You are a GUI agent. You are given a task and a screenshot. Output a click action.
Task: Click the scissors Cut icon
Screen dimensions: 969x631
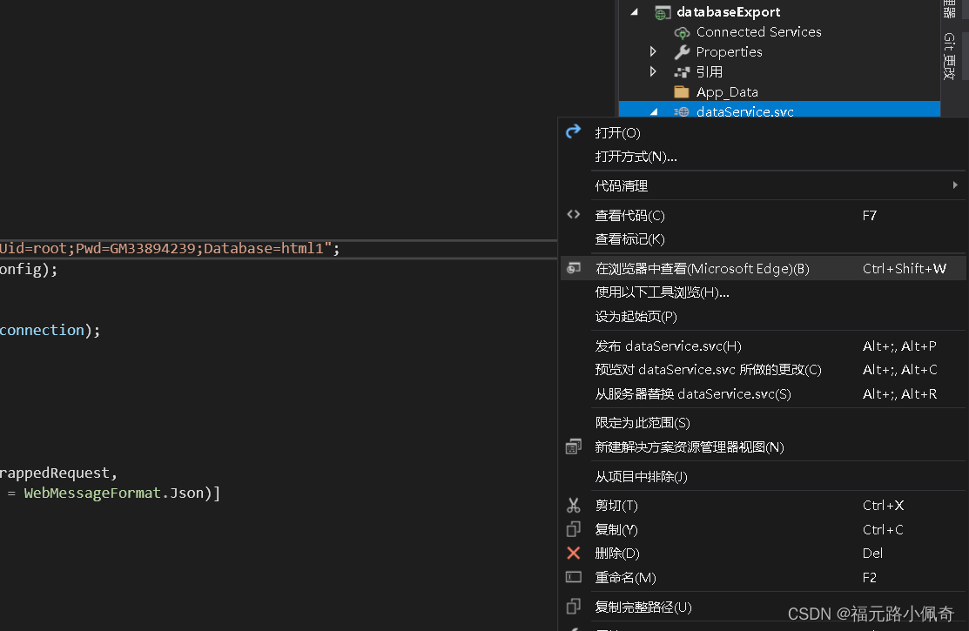[x=573, y=506]
